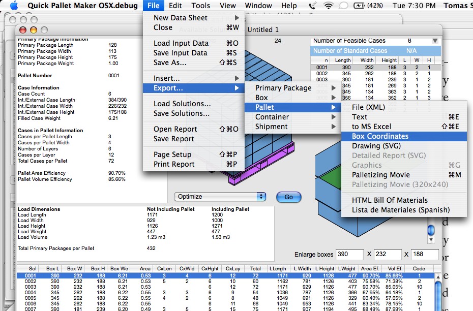Image resolution: width=473 pixels, height=311 pixels.
Task: Sort solutions by Vol Ef. column
Action: click(393, 268)
